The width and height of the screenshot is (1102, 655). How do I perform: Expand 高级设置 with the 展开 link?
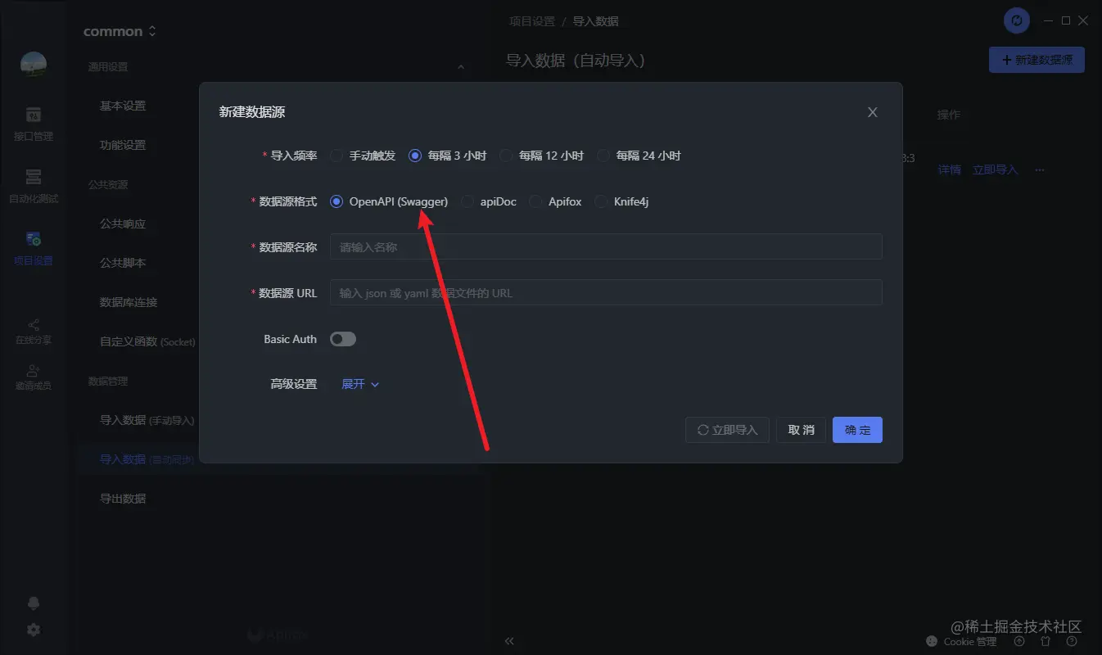(x=360, y=384)
